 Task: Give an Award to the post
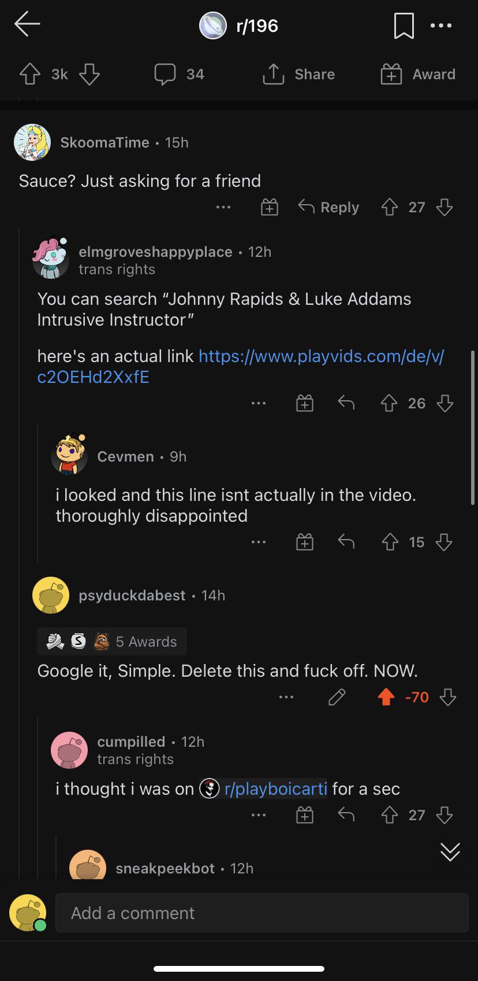click(418, 74)
